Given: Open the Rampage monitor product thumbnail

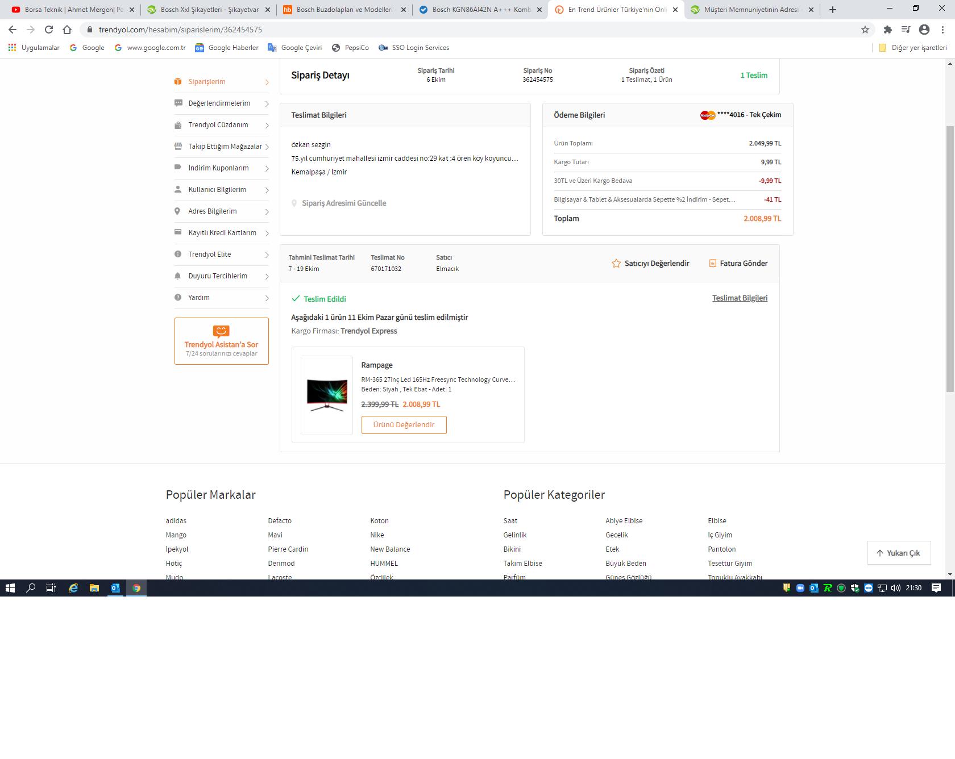Looking at the screenshot, I should 327,395.
